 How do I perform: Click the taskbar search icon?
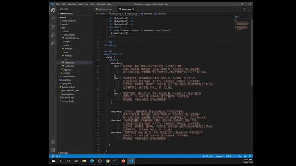(61, 161)
